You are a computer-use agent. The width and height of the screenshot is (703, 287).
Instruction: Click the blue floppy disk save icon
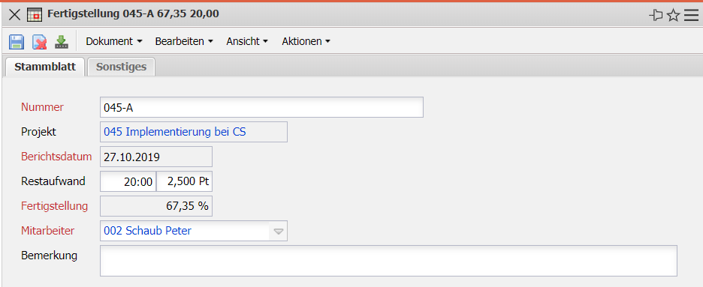click(17, 41)
